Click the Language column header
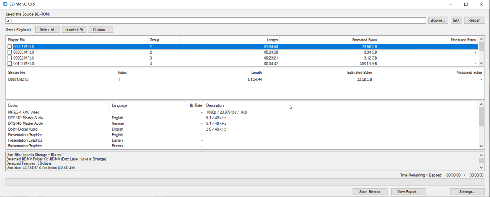 (x=133, y=105)
